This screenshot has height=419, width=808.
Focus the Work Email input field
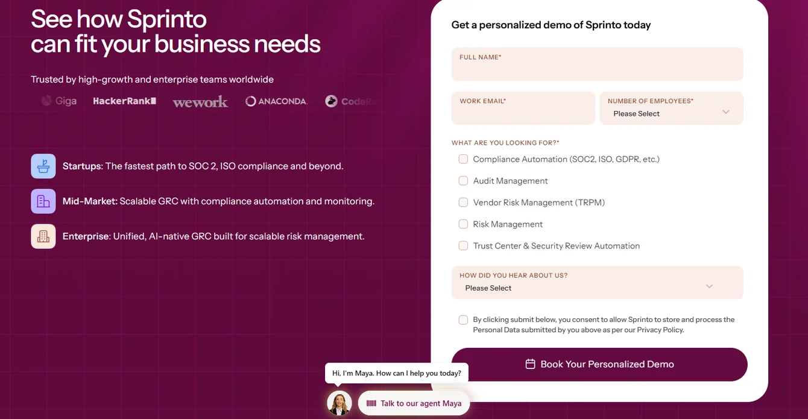(523, 108)
